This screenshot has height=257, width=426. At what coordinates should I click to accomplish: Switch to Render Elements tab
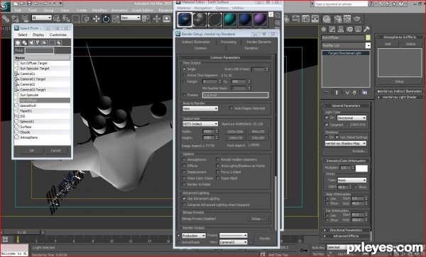pos(258,42)
